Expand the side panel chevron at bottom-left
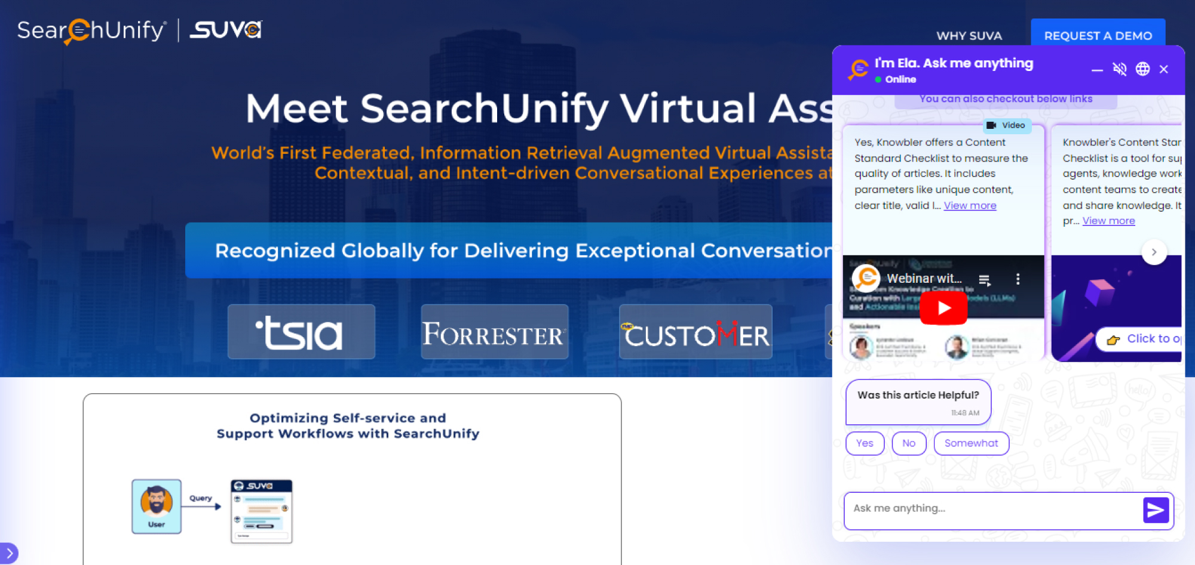Image resolution: width=1195 pixels, height=565 pixels. pos(9,553)
